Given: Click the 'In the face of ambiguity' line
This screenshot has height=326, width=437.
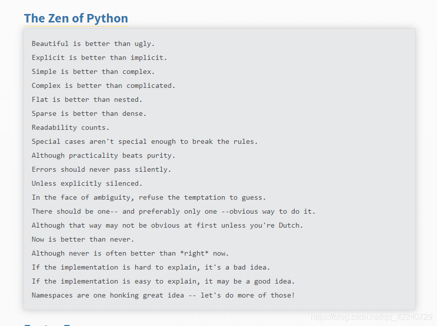Looking at the screenshot, I should [x=149, y=197].
